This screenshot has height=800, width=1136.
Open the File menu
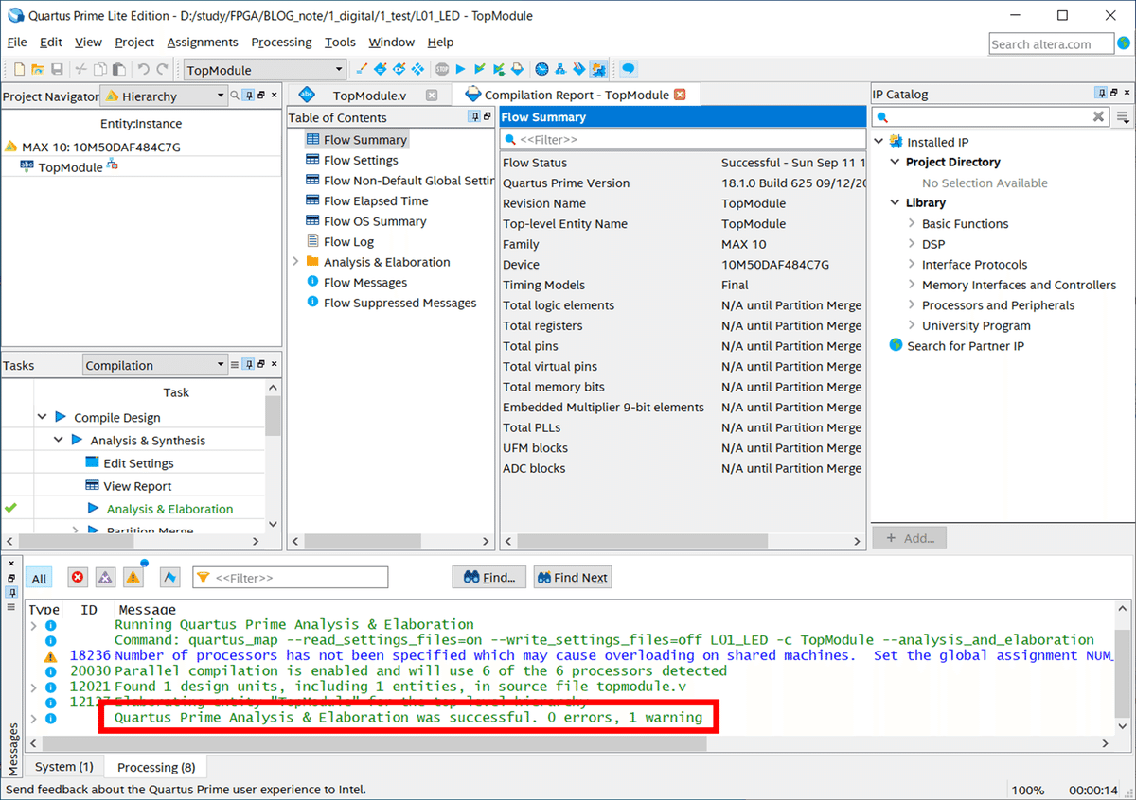pos(17,43)
